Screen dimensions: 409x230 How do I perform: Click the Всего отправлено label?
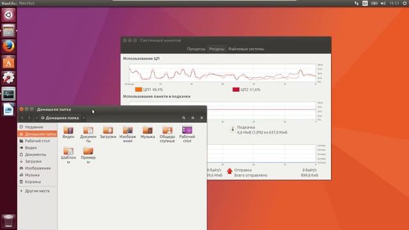251,175
